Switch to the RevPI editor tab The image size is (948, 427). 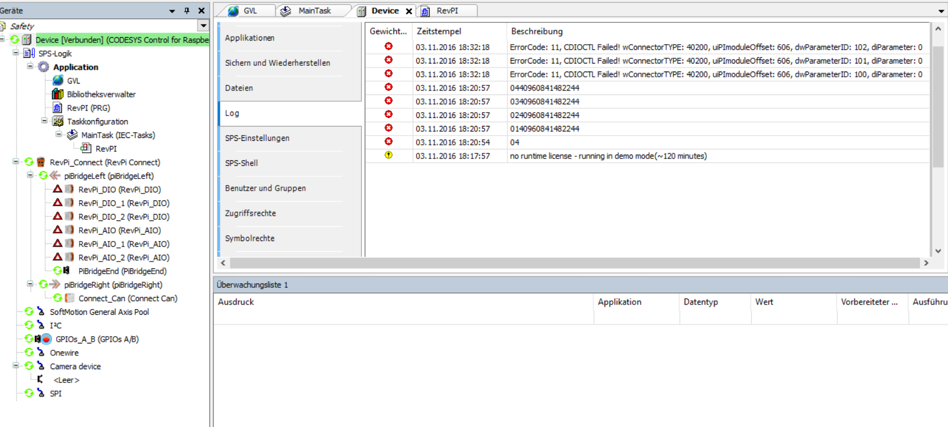pos(447,11)
